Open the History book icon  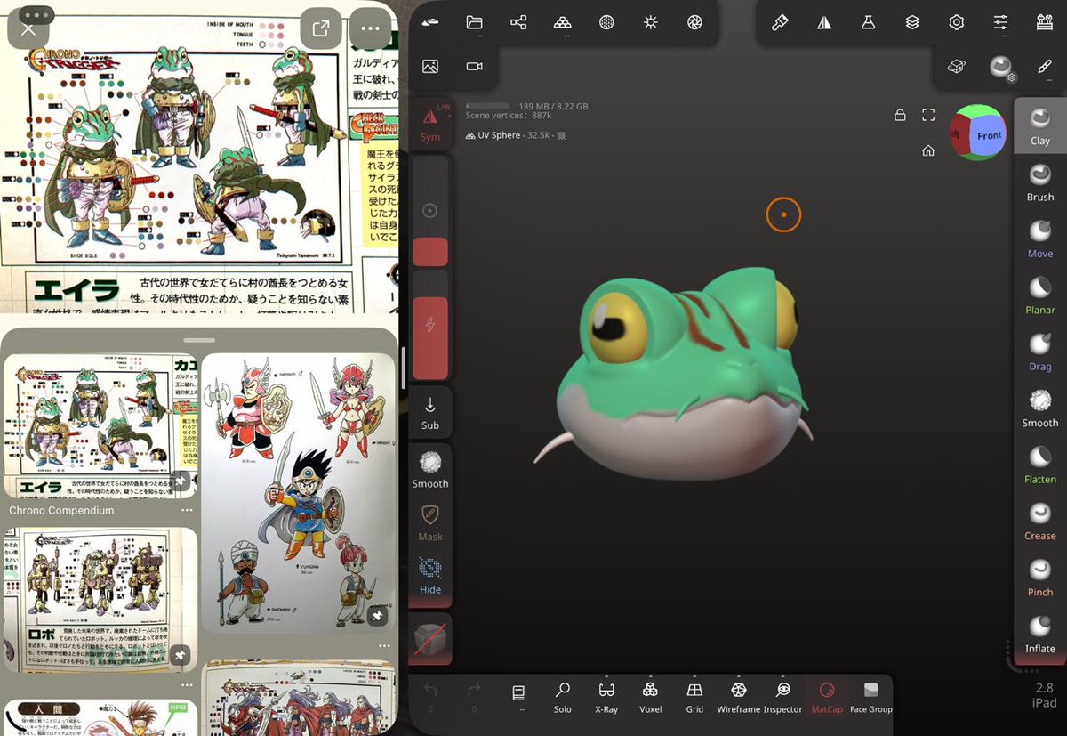[519, 694]
